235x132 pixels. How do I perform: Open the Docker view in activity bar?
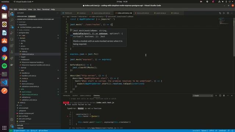tap(12, 65)
